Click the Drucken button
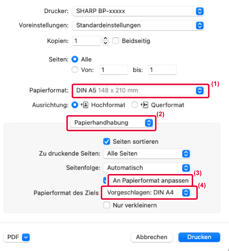This screenshot has width=229, height=251. (199, 237)
